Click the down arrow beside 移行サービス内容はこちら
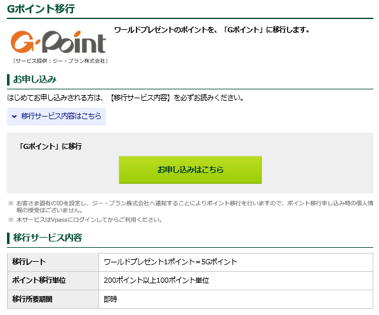The height and width of the screenshot is (315, 379). pyautogui.click(x=14, y=117)
